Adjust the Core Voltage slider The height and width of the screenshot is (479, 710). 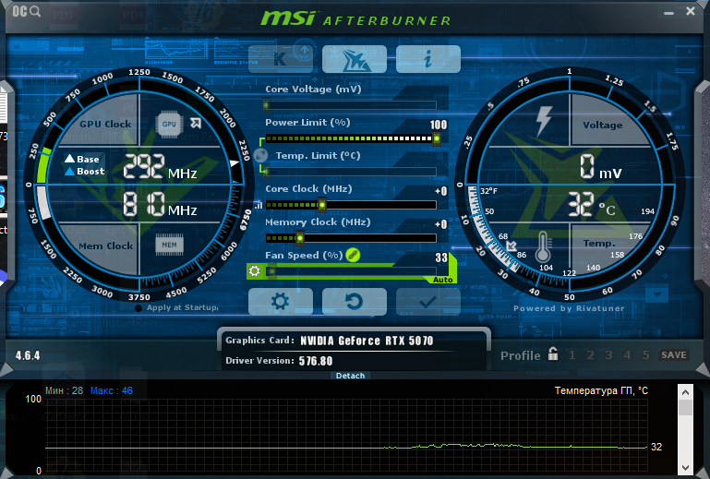[351, 105]
